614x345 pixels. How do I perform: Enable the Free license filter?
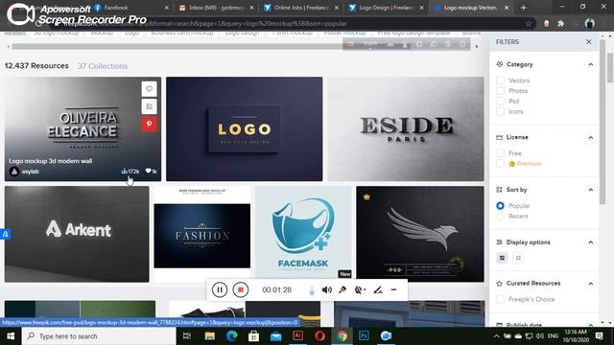[x=500, y=153]
